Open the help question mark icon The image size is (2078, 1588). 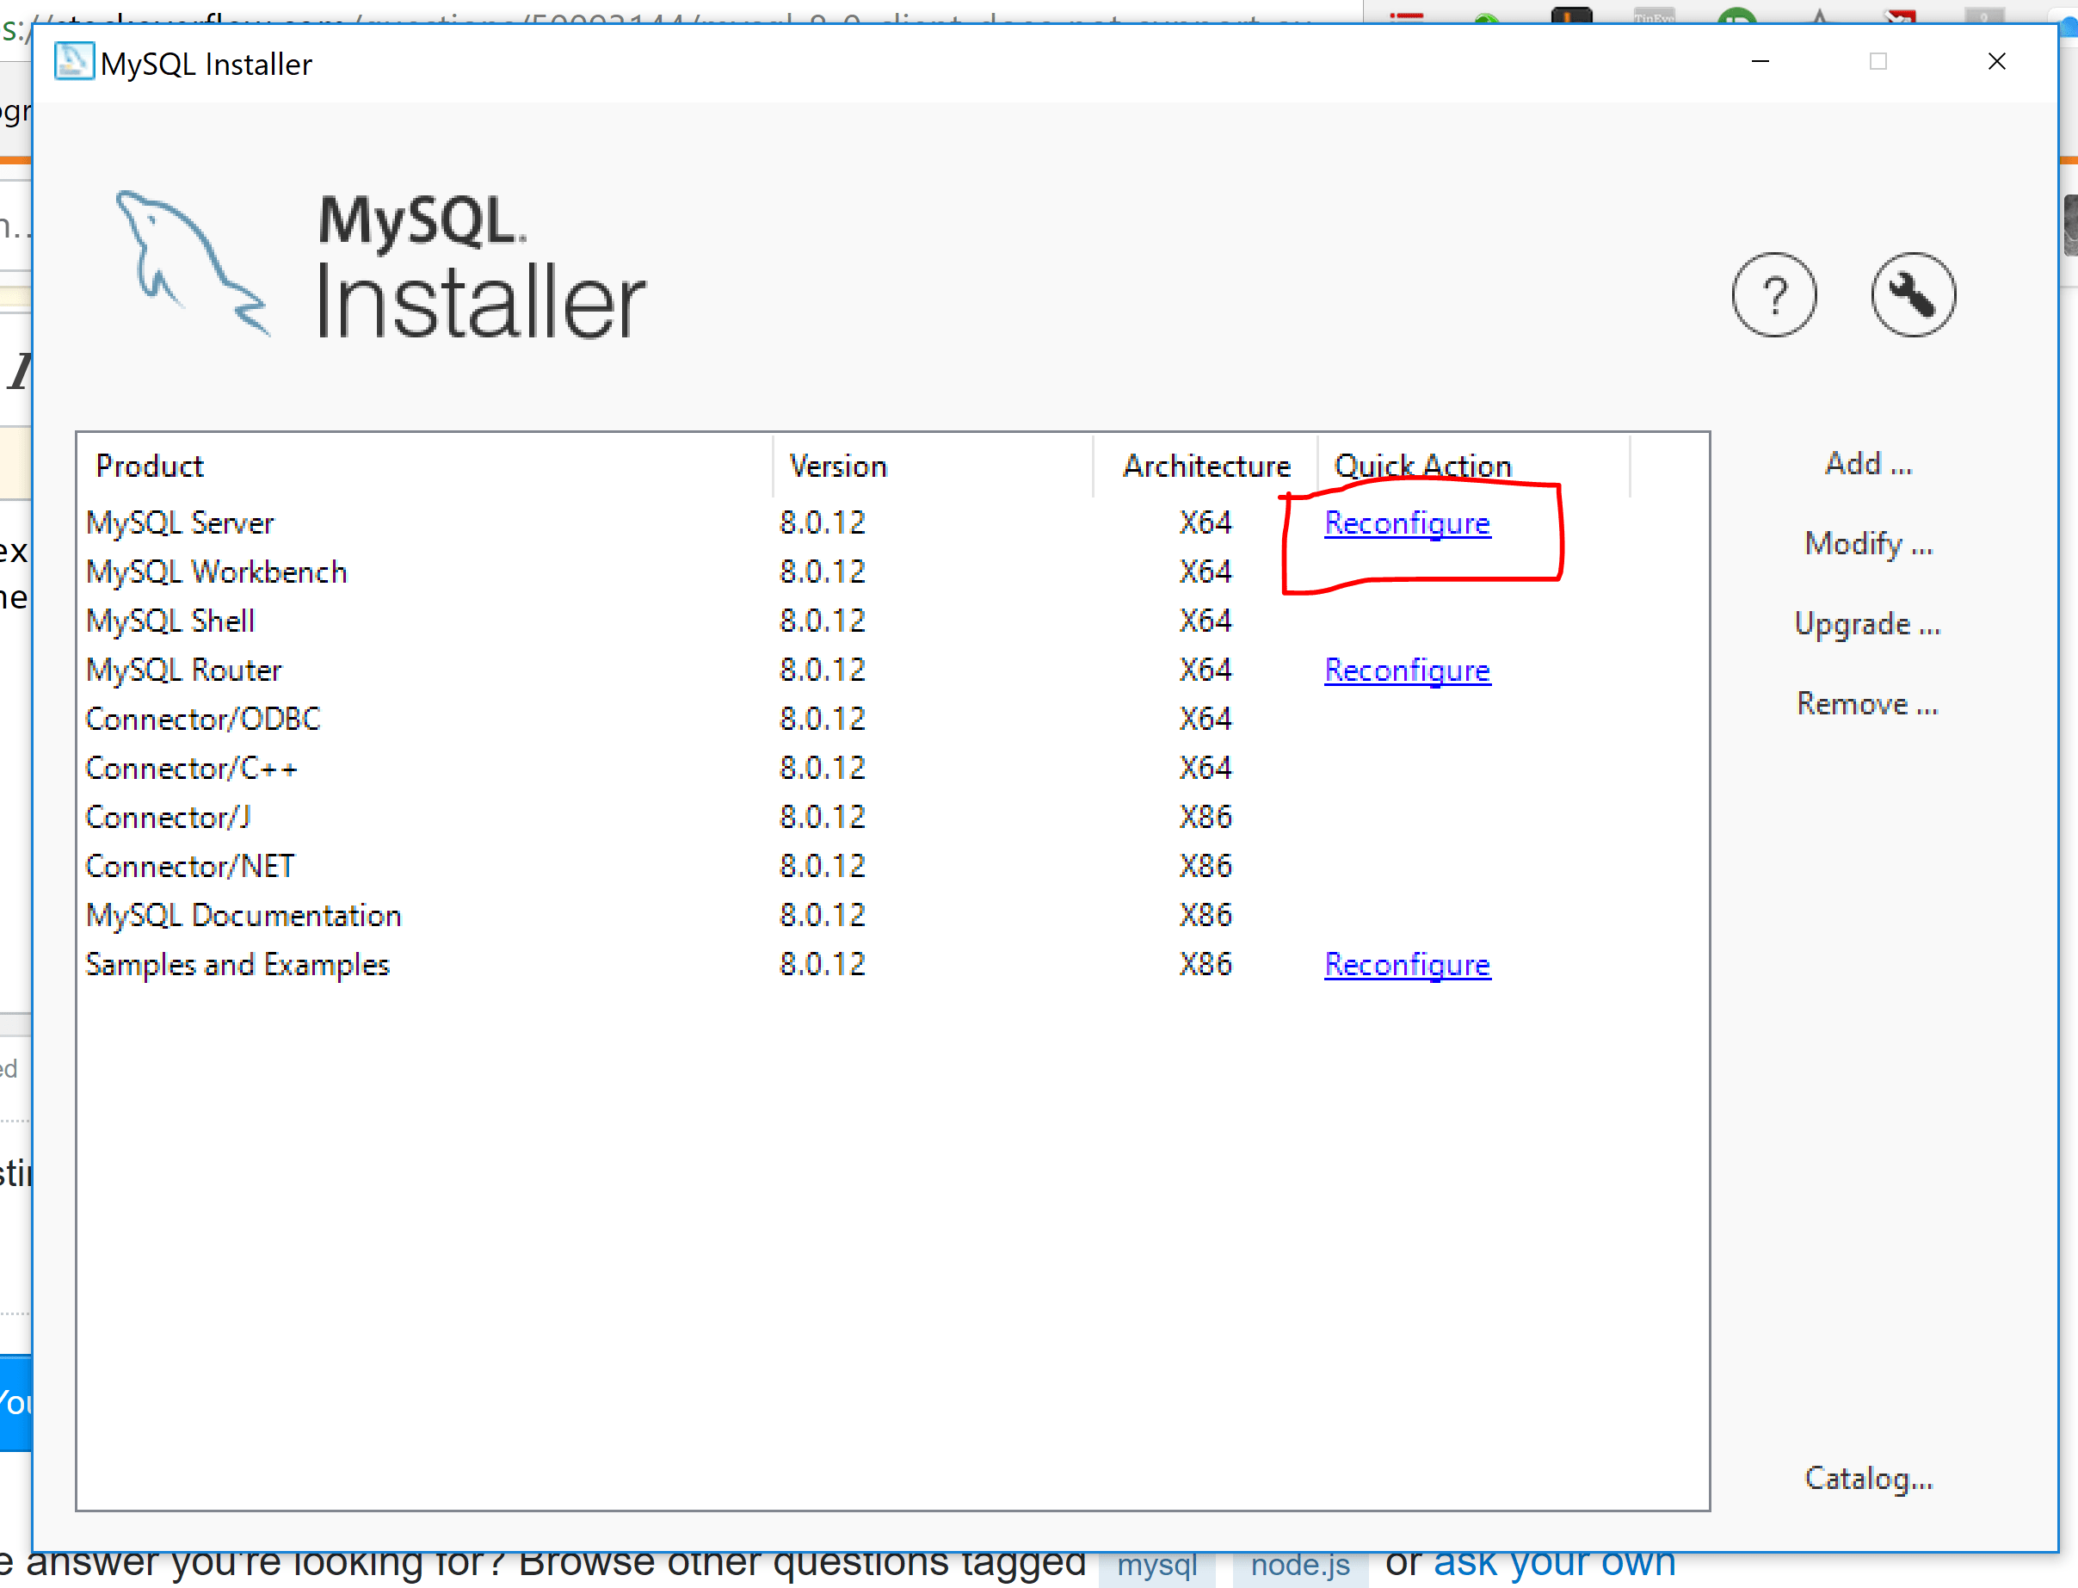(1773, 295)
